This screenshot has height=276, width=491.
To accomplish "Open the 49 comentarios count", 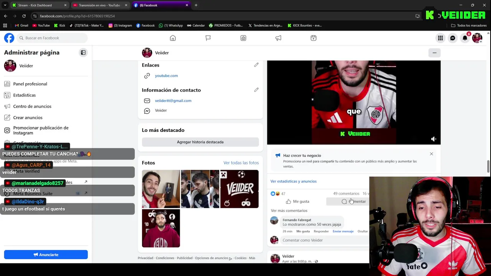I will pos(346,194).
